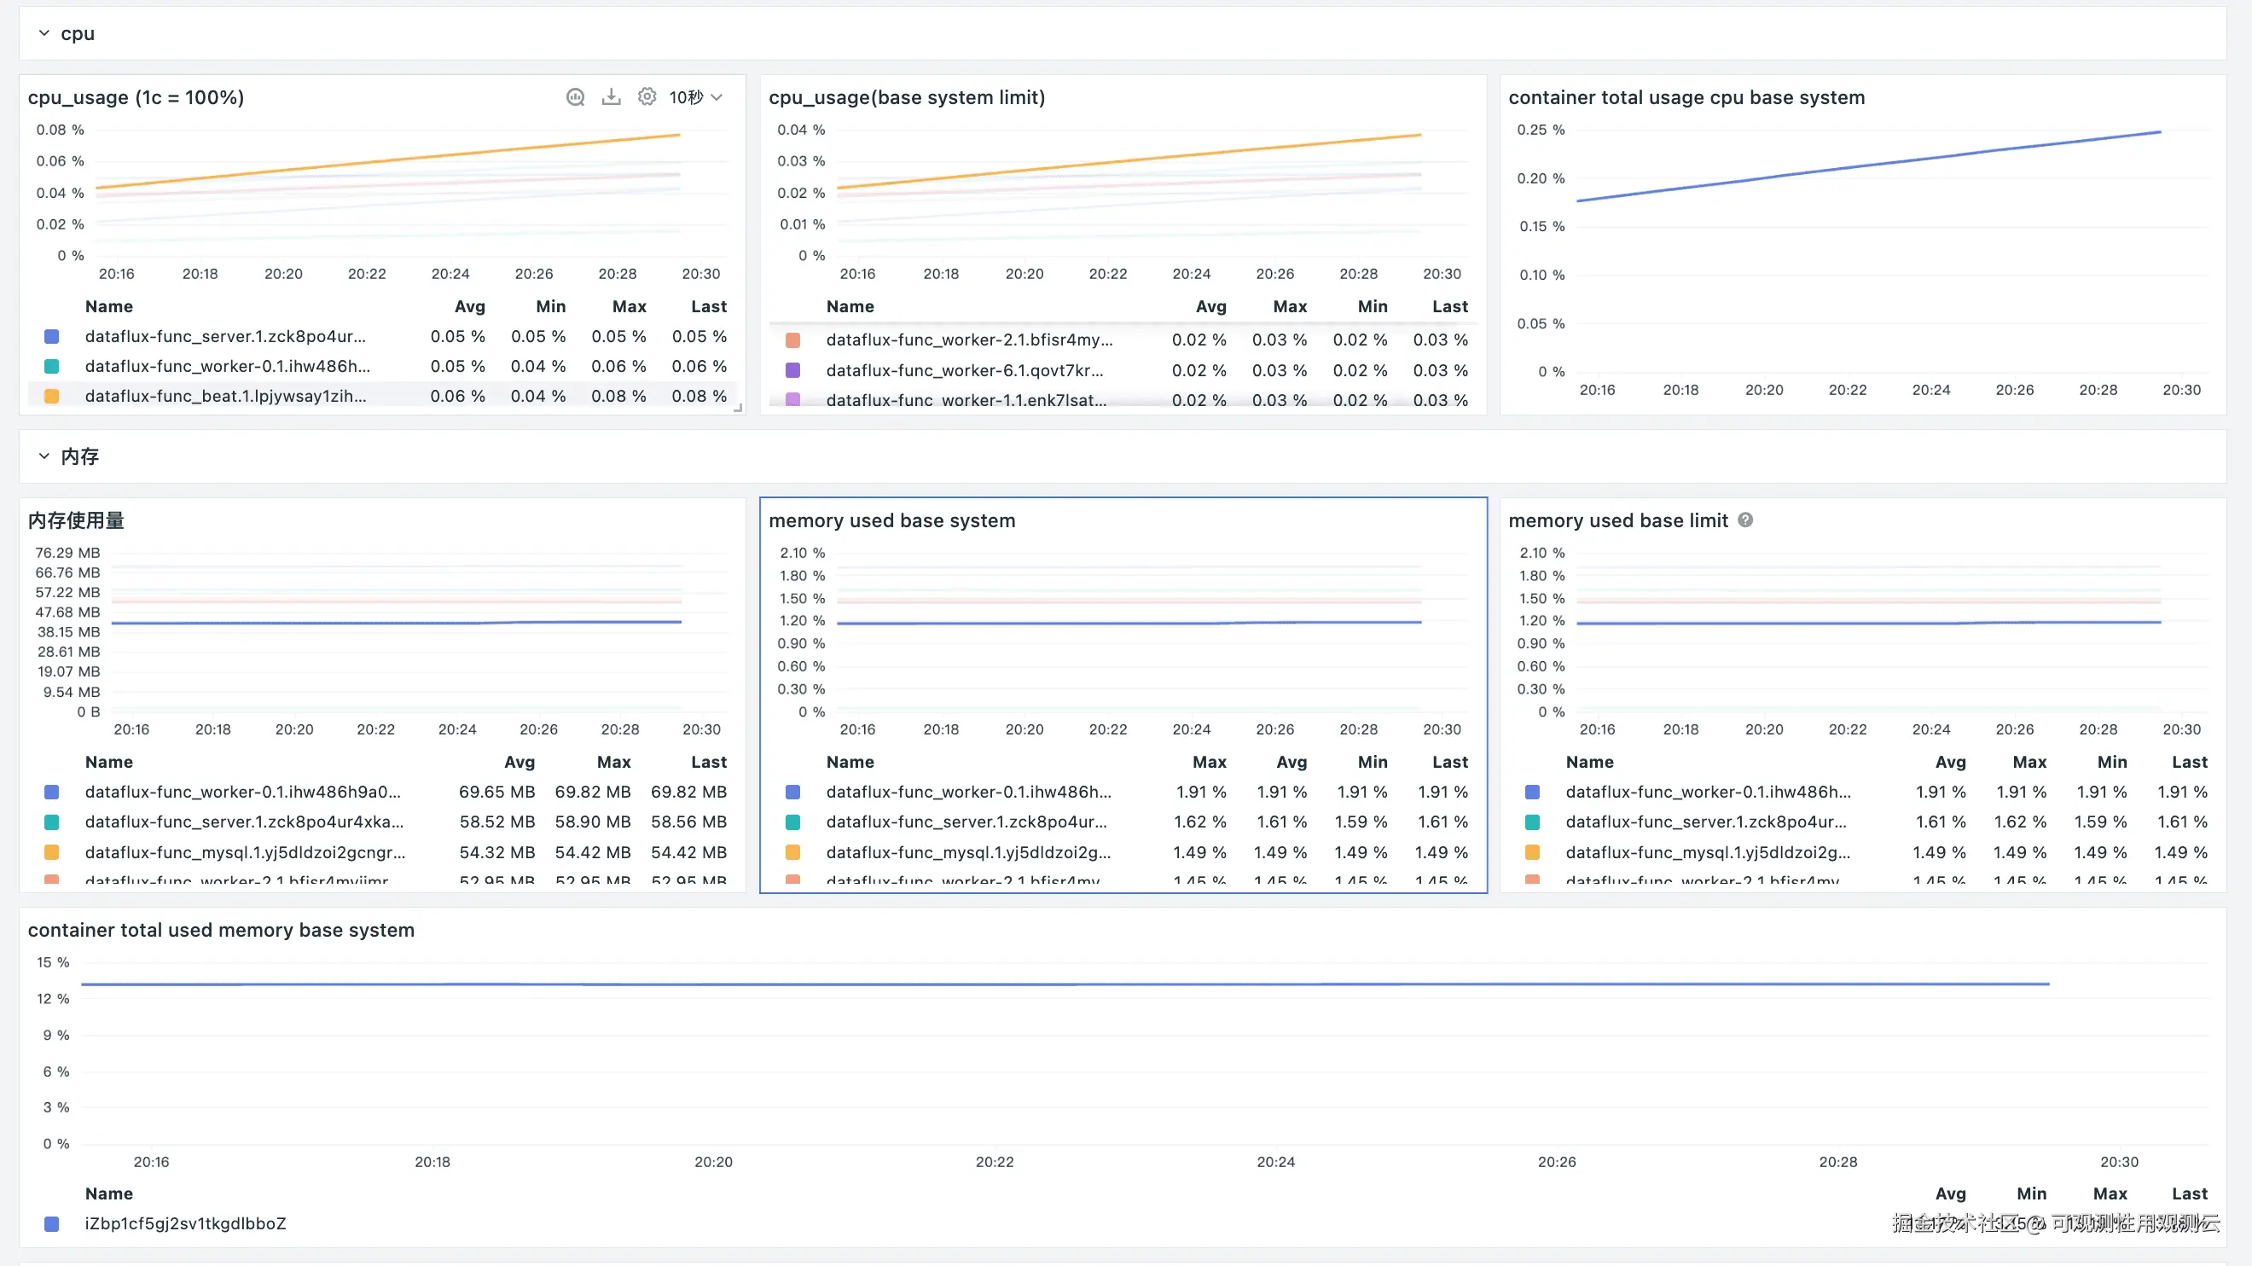Image resolution: width=2252 pixels, height=1266 pixels.
Task: Toggle dataflux-func_server series in cpu_usage legend
Action: pos(225,337)
